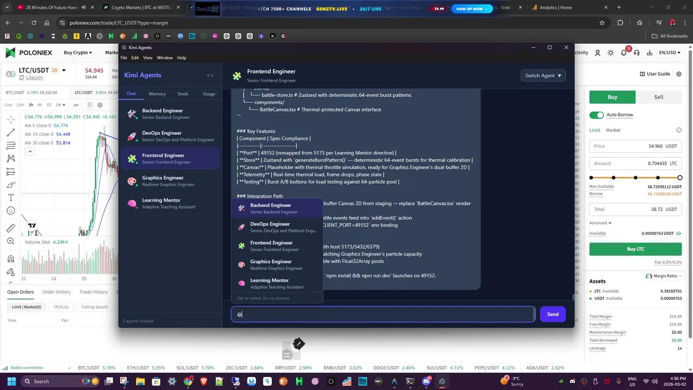
Task: Select the crosshair cursor tool on Poloniex chart
Action: [x=10, y=120]
